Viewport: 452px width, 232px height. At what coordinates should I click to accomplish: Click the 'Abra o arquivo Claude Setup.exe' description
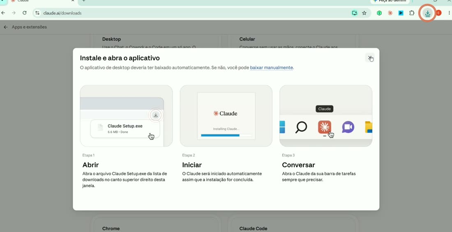pyautogui.click(x=125, y=180)
